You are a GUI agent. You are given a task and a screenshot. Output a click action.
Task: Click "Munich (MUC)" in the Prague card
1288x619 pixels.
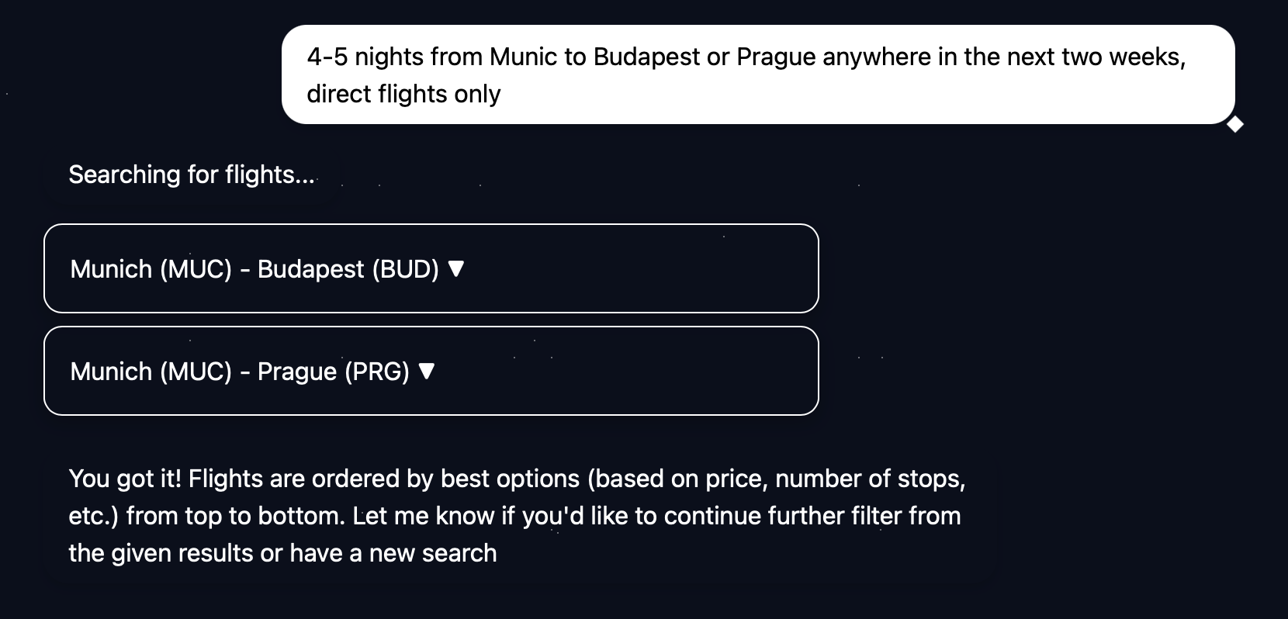click(151, 372)
